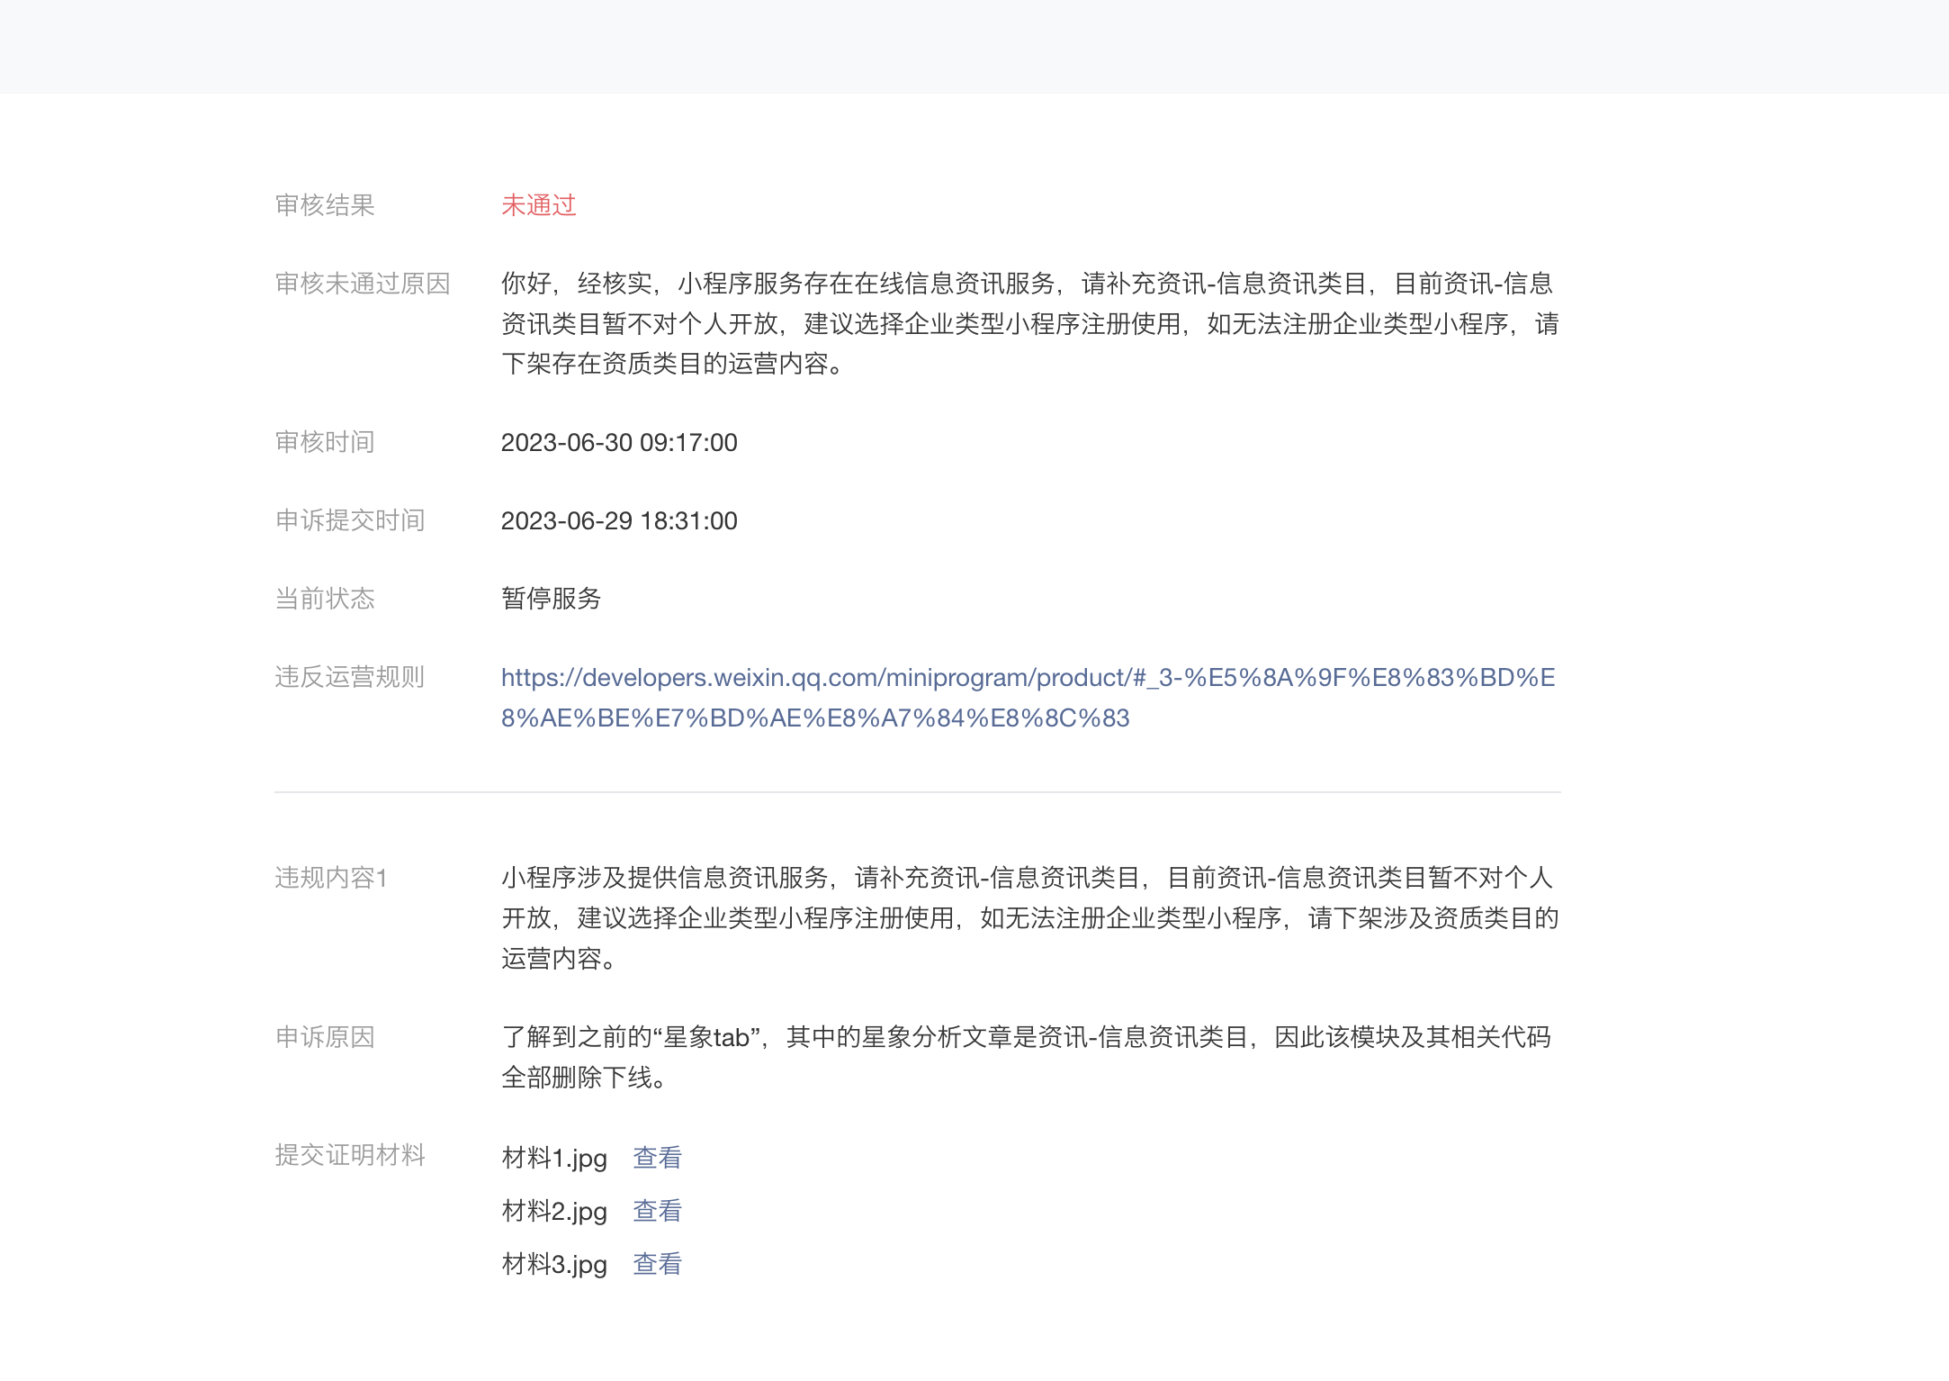Click the 材料2.jpg file name
Image resolution: width=1949 pixels, height=1381 pixels.
tap(554, 1211)
